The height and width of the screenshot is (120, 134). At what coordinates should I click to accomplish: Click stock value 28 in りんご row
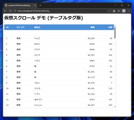pos(111,39)
